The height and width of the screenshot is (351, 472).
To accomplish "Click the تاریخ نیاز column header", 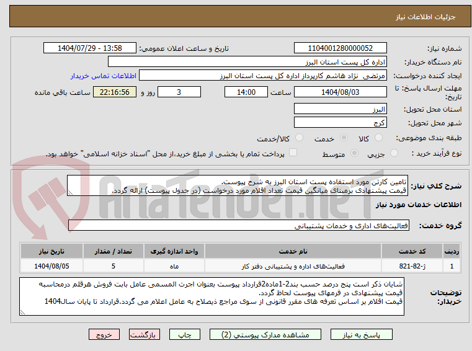I will pos(51,251).
